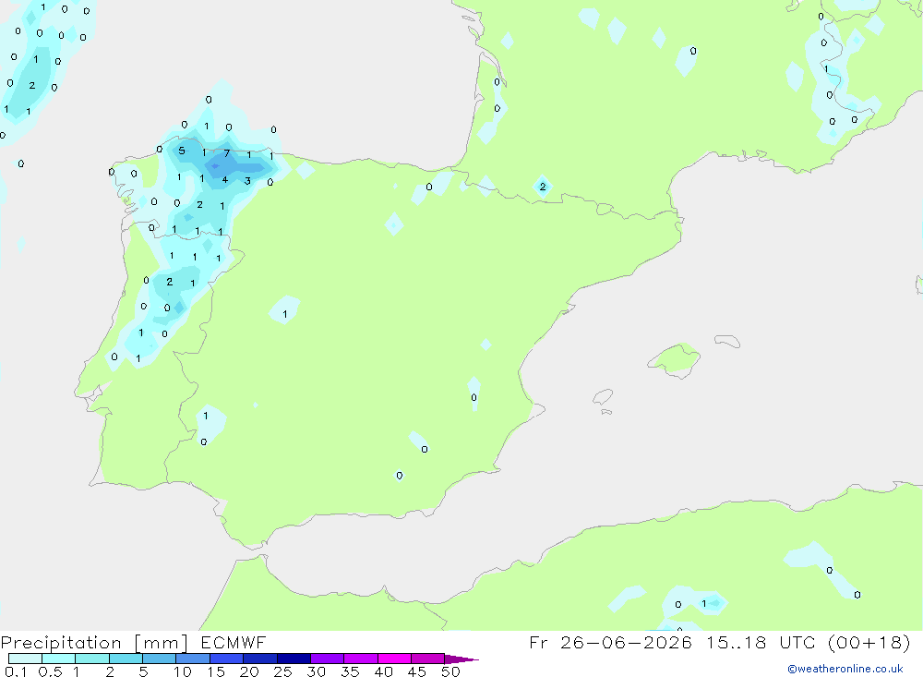Screen dimensions: 923x677
Task: Click the "45" legend scale label
Action: 417,671
